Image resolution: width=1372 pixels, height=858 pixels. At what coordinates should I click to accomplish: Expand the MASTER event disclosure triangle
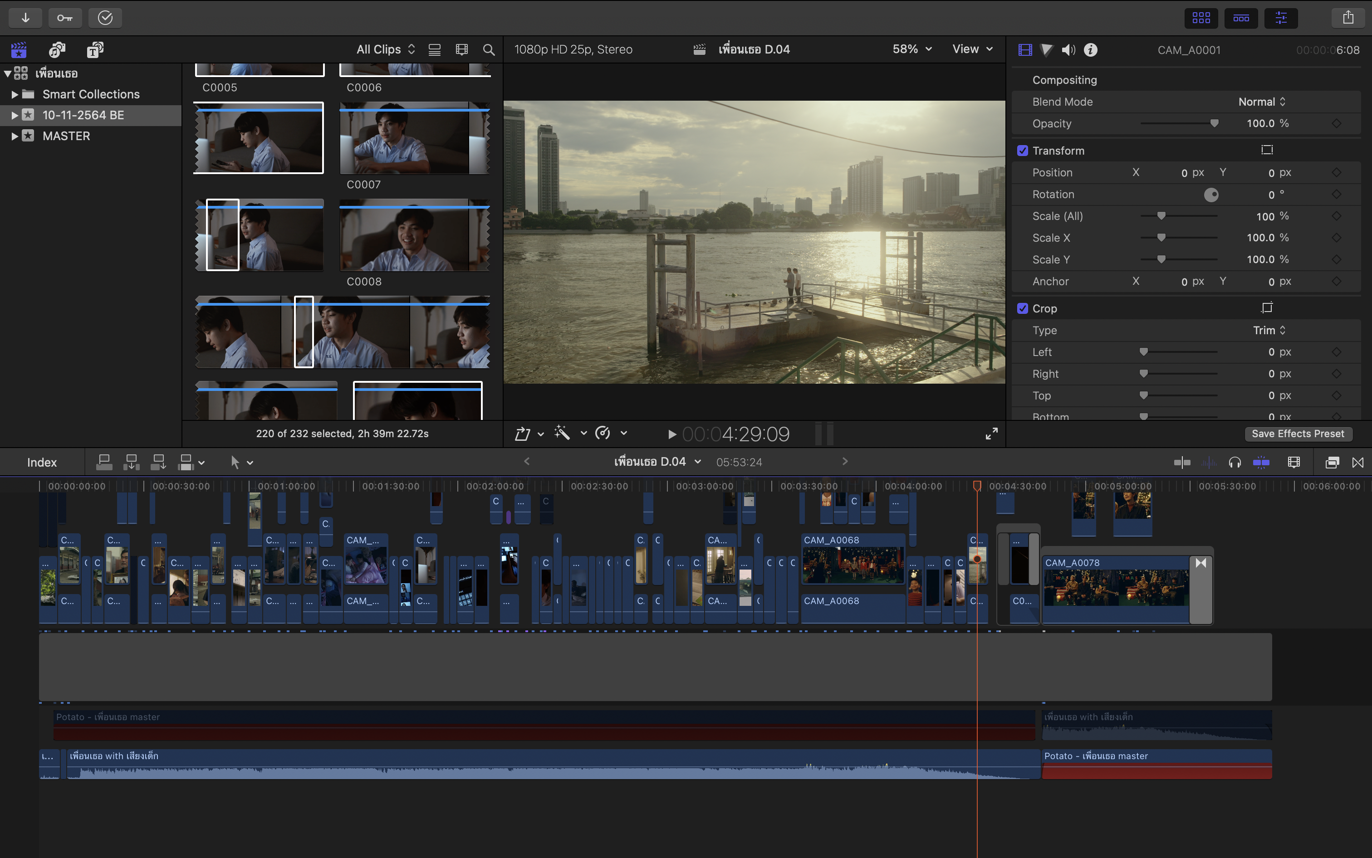coord(15,136)
